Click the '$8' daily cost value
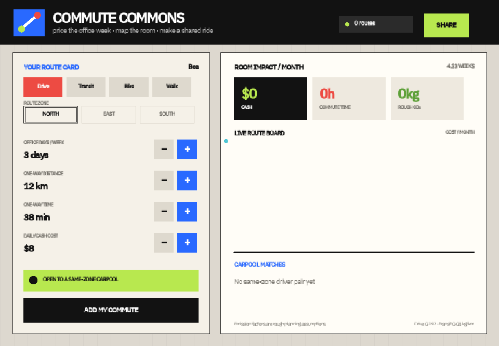Image resolution: width=499 pixels, height=346 pixels. click(29, 248)
